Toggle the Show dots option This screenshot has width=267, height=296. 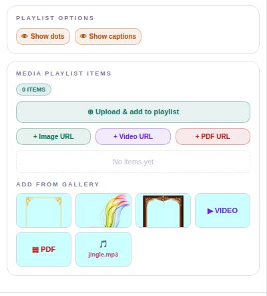tap(43, 36)
